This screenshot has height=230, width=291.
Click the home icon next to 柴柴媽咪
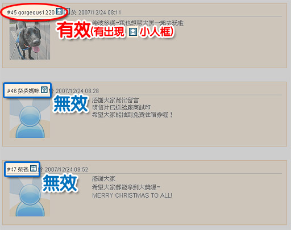44,90
